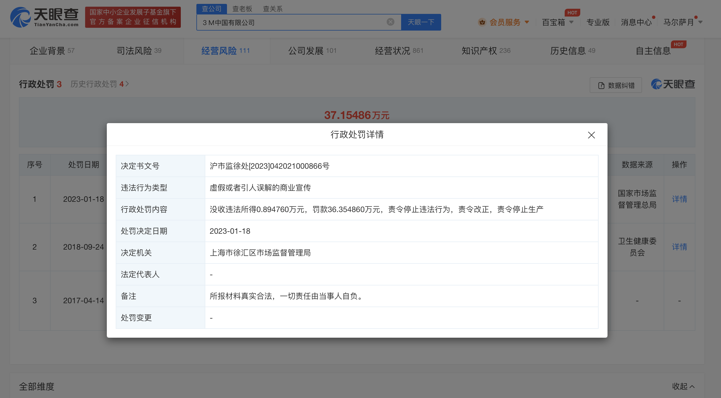Click the 全部维度 heading
This screenshot has width=721, height=398.
37,386
